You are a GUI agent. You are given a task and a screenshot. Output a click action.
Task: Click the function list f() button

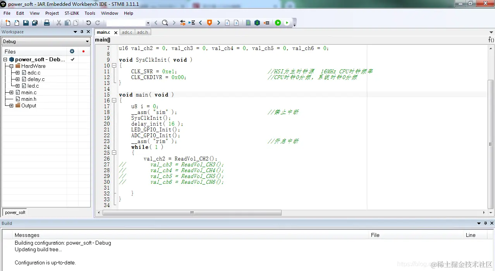[491, 40]
